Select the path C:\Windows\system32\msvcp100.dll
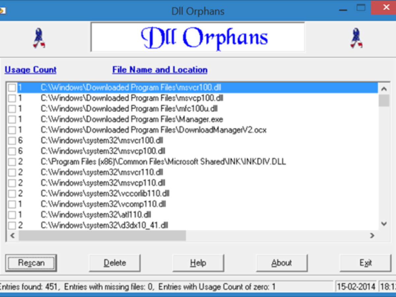 point(103,151)
